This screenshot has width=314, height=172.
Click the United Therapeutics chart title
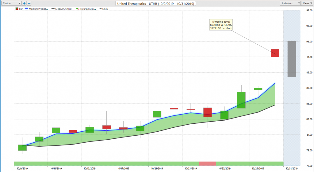coord(155,4)
